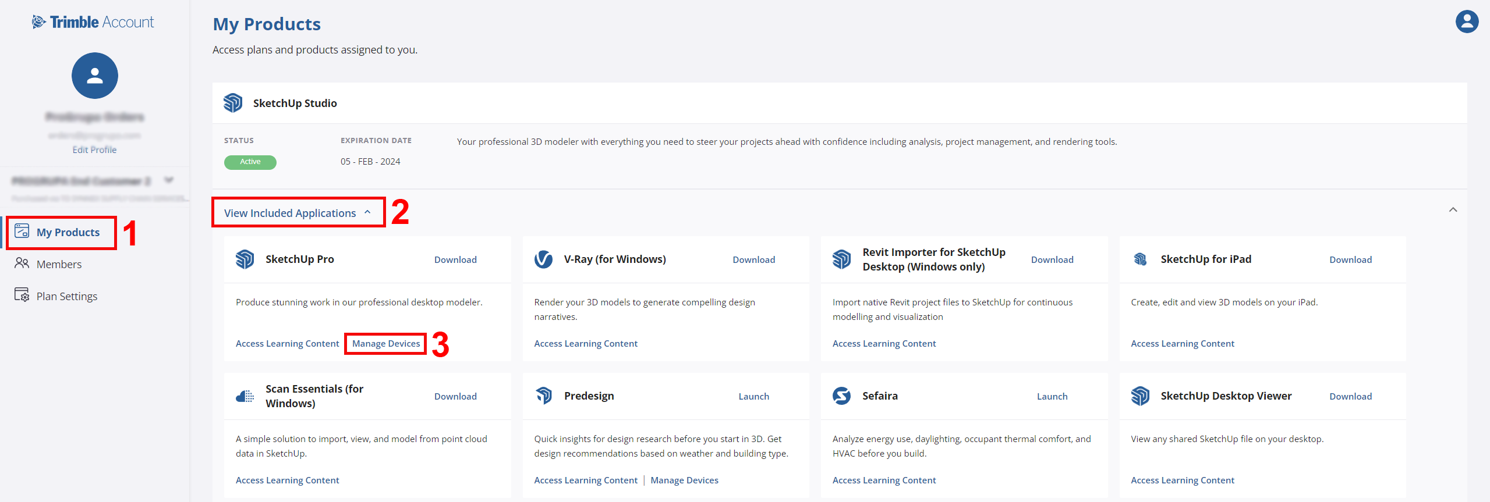Launch Predesign
The image size is (1490, 502).
point(754,396)
